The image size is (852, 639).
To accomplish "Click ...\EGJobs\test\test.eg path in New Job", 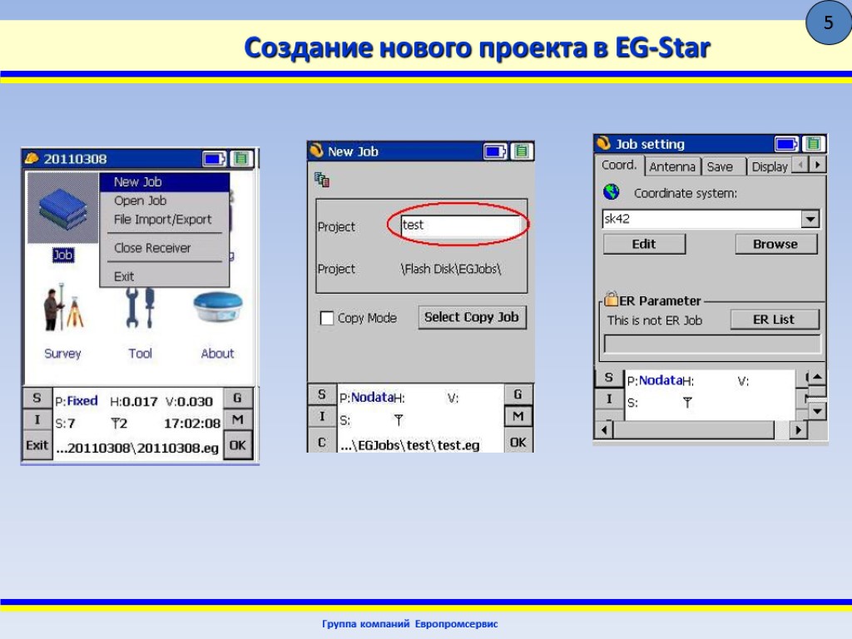I will coord(409,446).
